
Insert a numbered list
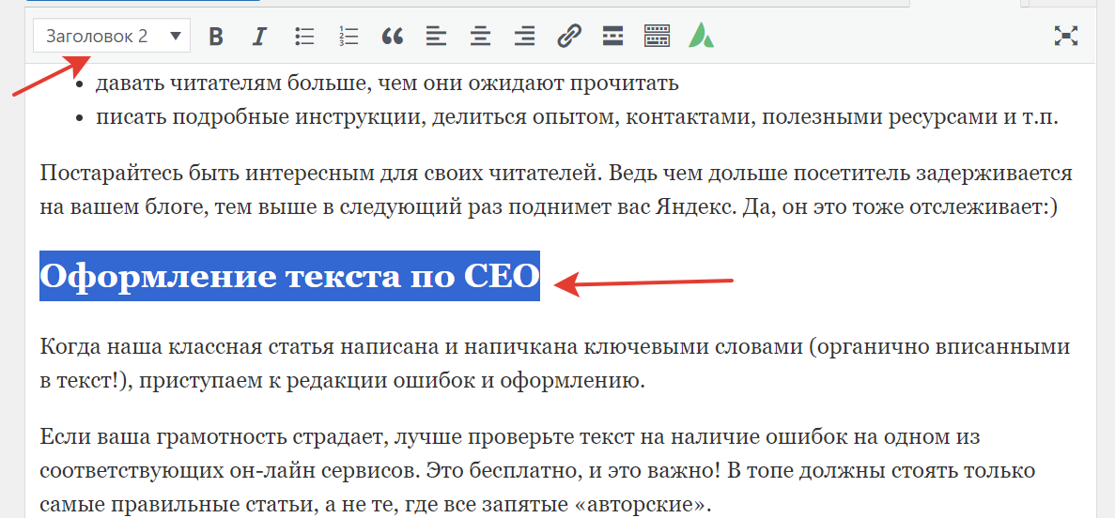348,37
